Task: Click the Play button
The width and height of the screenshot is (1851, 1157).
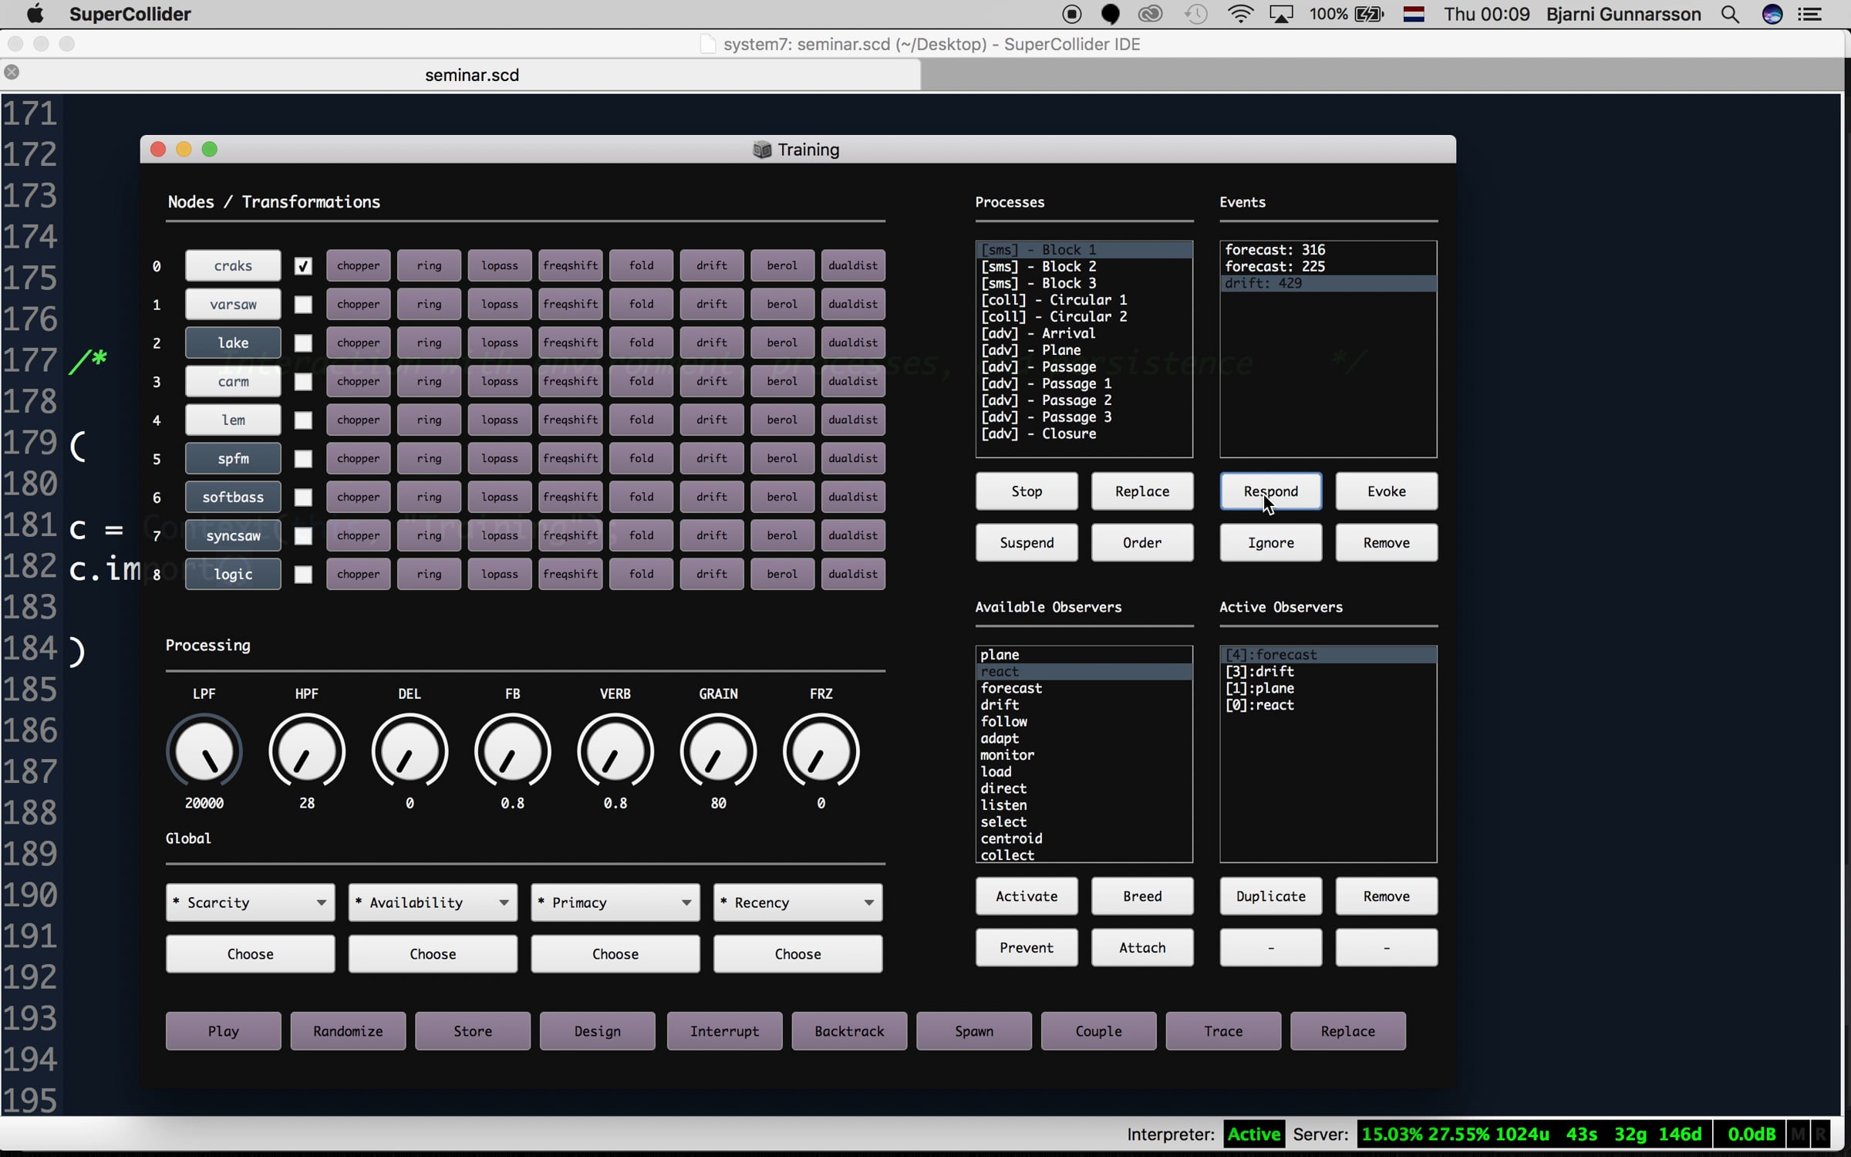Action: (x=224, y=1031)
